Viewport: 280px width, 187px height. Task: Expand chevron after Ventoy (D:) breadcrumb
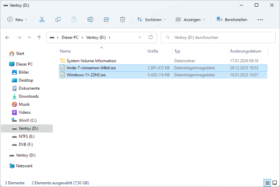[109, 37]
